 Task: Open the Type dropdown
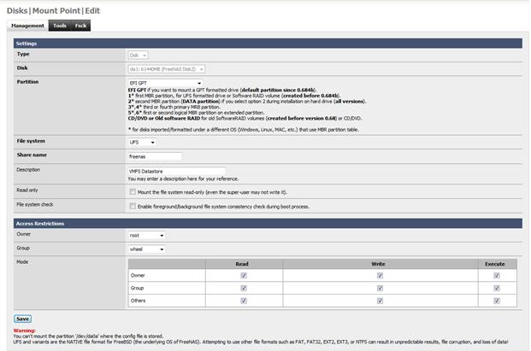pos(138,55)
